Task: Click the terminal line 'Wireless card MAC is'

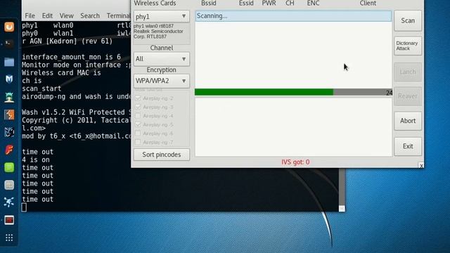Action: coord(61,73)
